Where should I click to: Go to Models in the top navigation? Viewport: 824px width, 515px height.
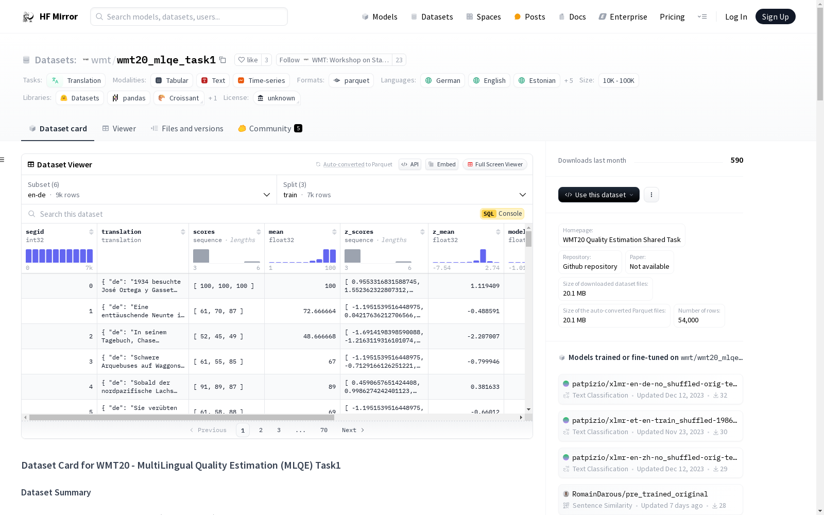380,16
